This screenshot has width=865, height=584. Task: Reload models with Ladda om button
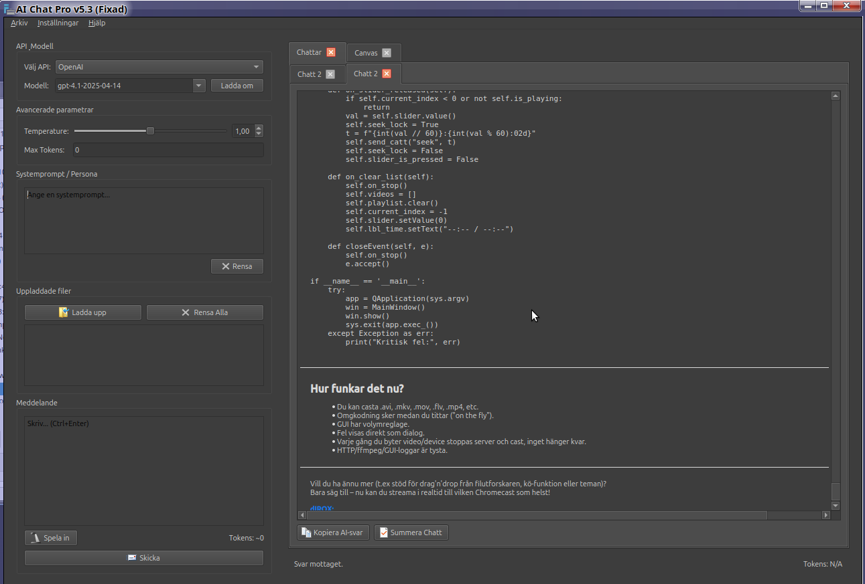(x=237, y=86)
